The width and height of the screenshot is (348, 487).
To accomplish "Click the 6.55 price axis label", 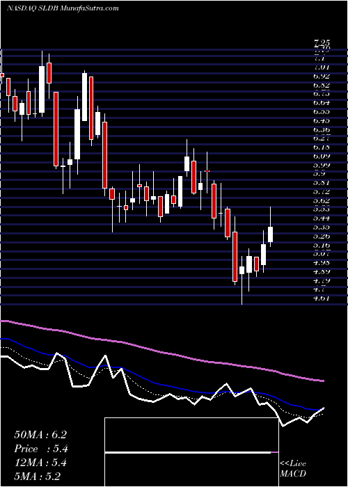I will point(322,112).
